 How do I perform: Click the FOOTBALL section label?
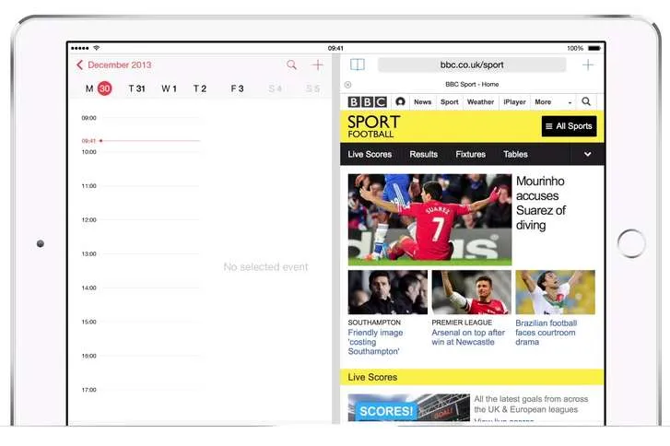coord(370,135)
